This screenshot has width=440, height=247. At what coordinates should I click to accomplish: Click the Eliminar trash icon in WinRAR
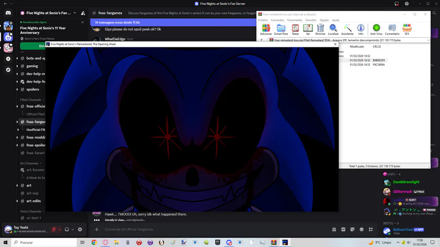(x=320, y=29)
